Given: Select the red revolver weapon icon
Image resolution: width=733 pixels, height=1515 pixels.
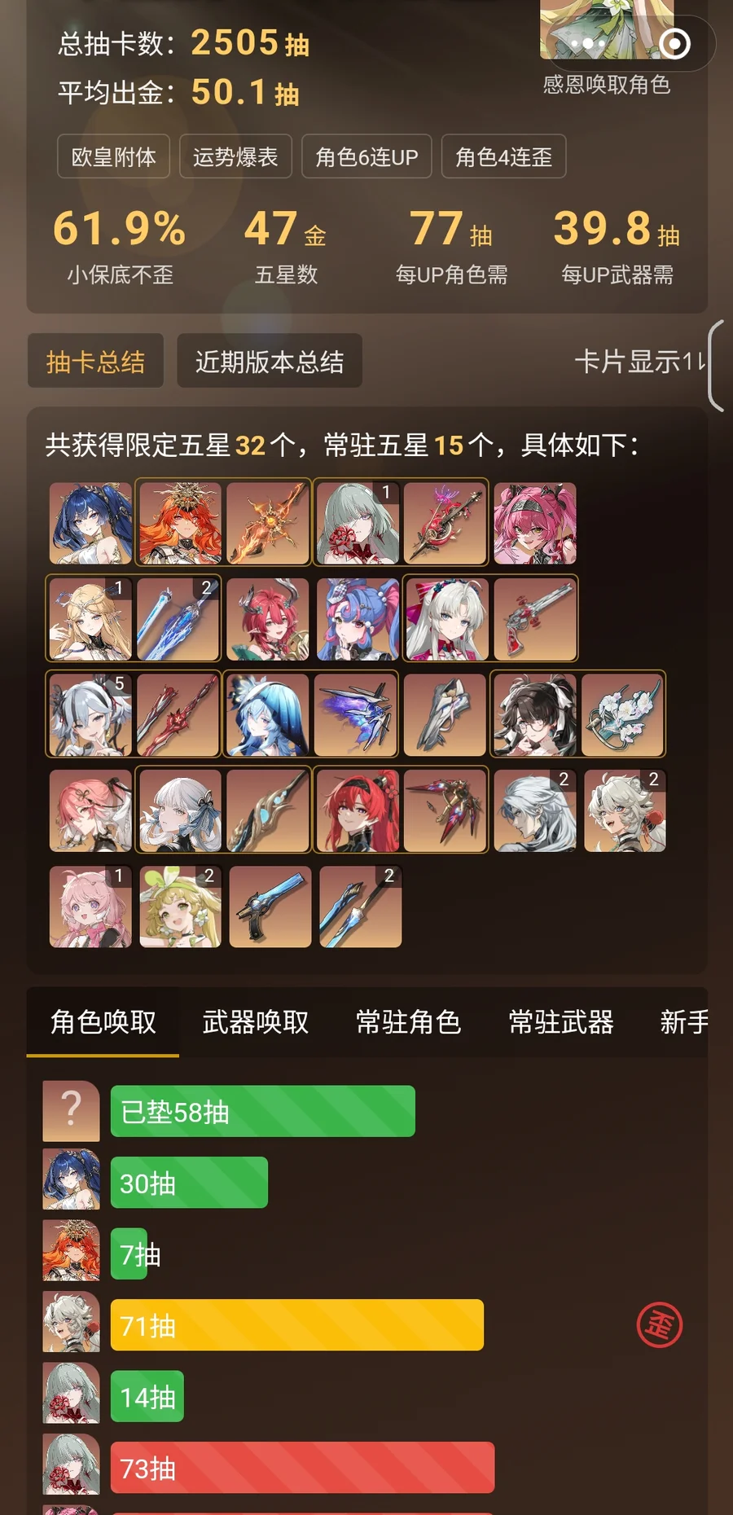Looking at the screenshot, I should tap(535, 618).
